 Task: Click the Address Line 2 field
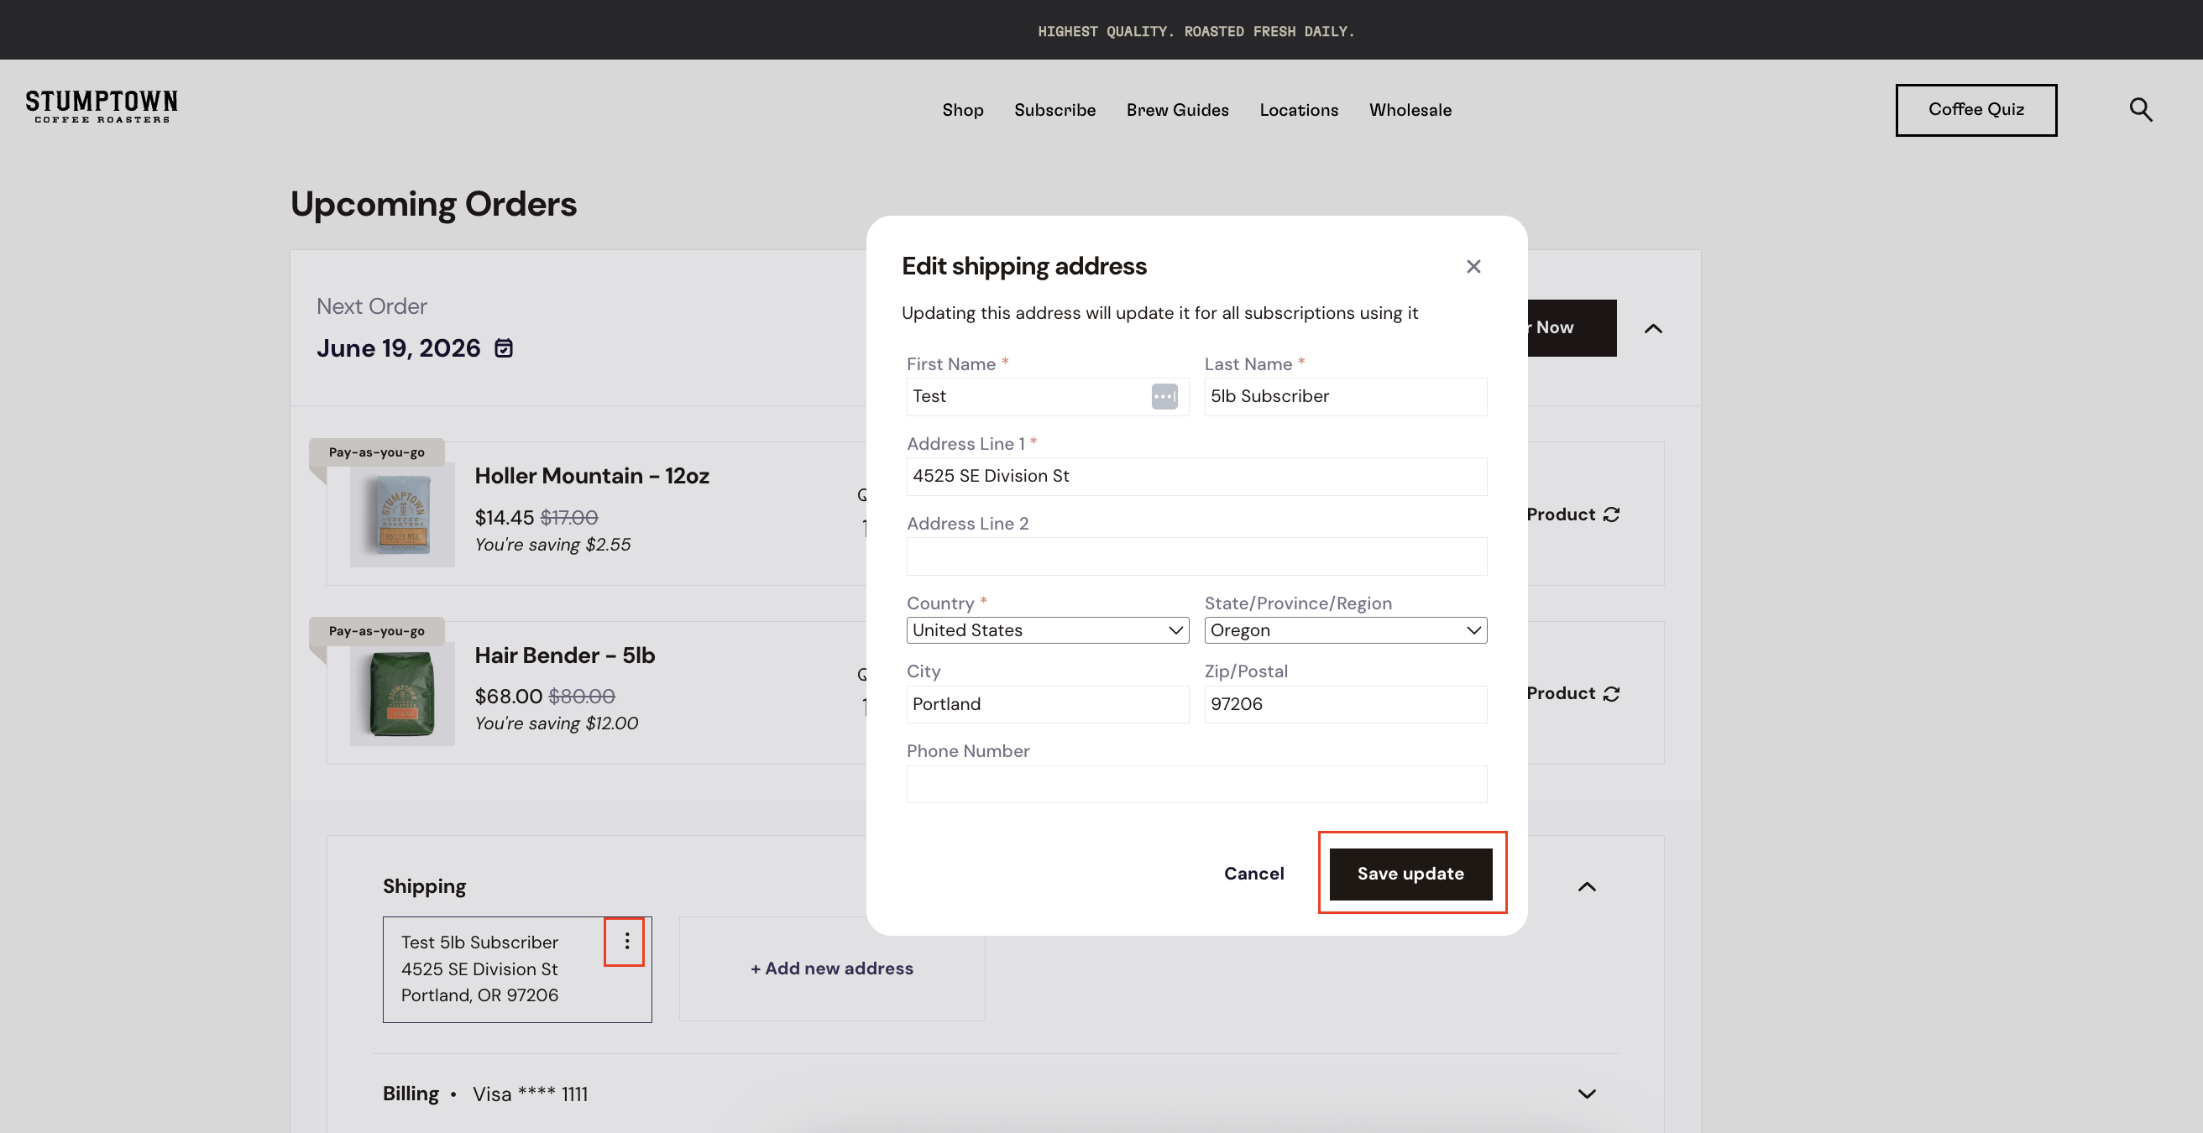(x=1196, y=556)
